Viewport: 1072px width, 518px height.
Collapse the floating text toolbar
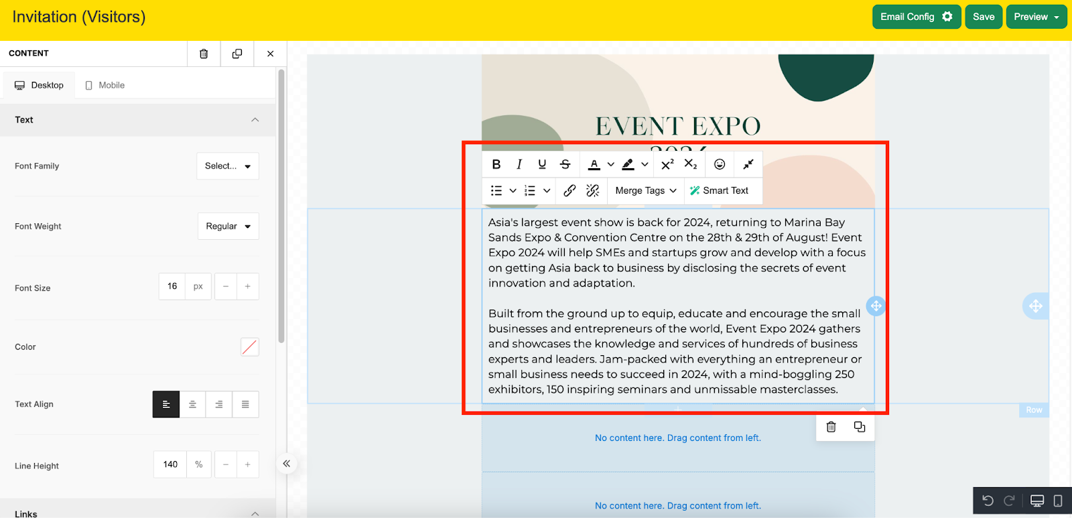(748, 164)
